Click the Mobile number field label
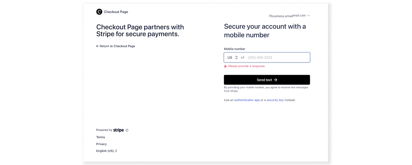The width and height of the screenshot is (412, 165). pyautogui.click(x=234, y=49)
